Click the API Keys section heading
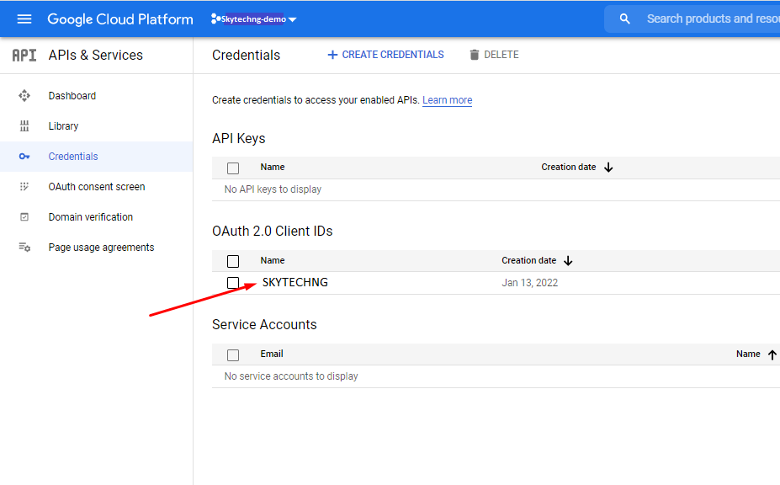780x485 pixels. pos(239,138)
